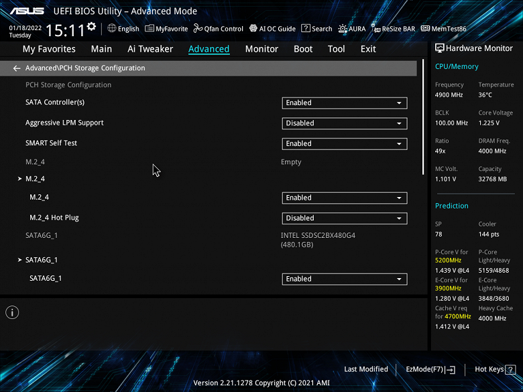The height and width of the screenshot is (392, 523).
Task: Open M.2_4 Enabled dropdown
Action: click(345, 198)
